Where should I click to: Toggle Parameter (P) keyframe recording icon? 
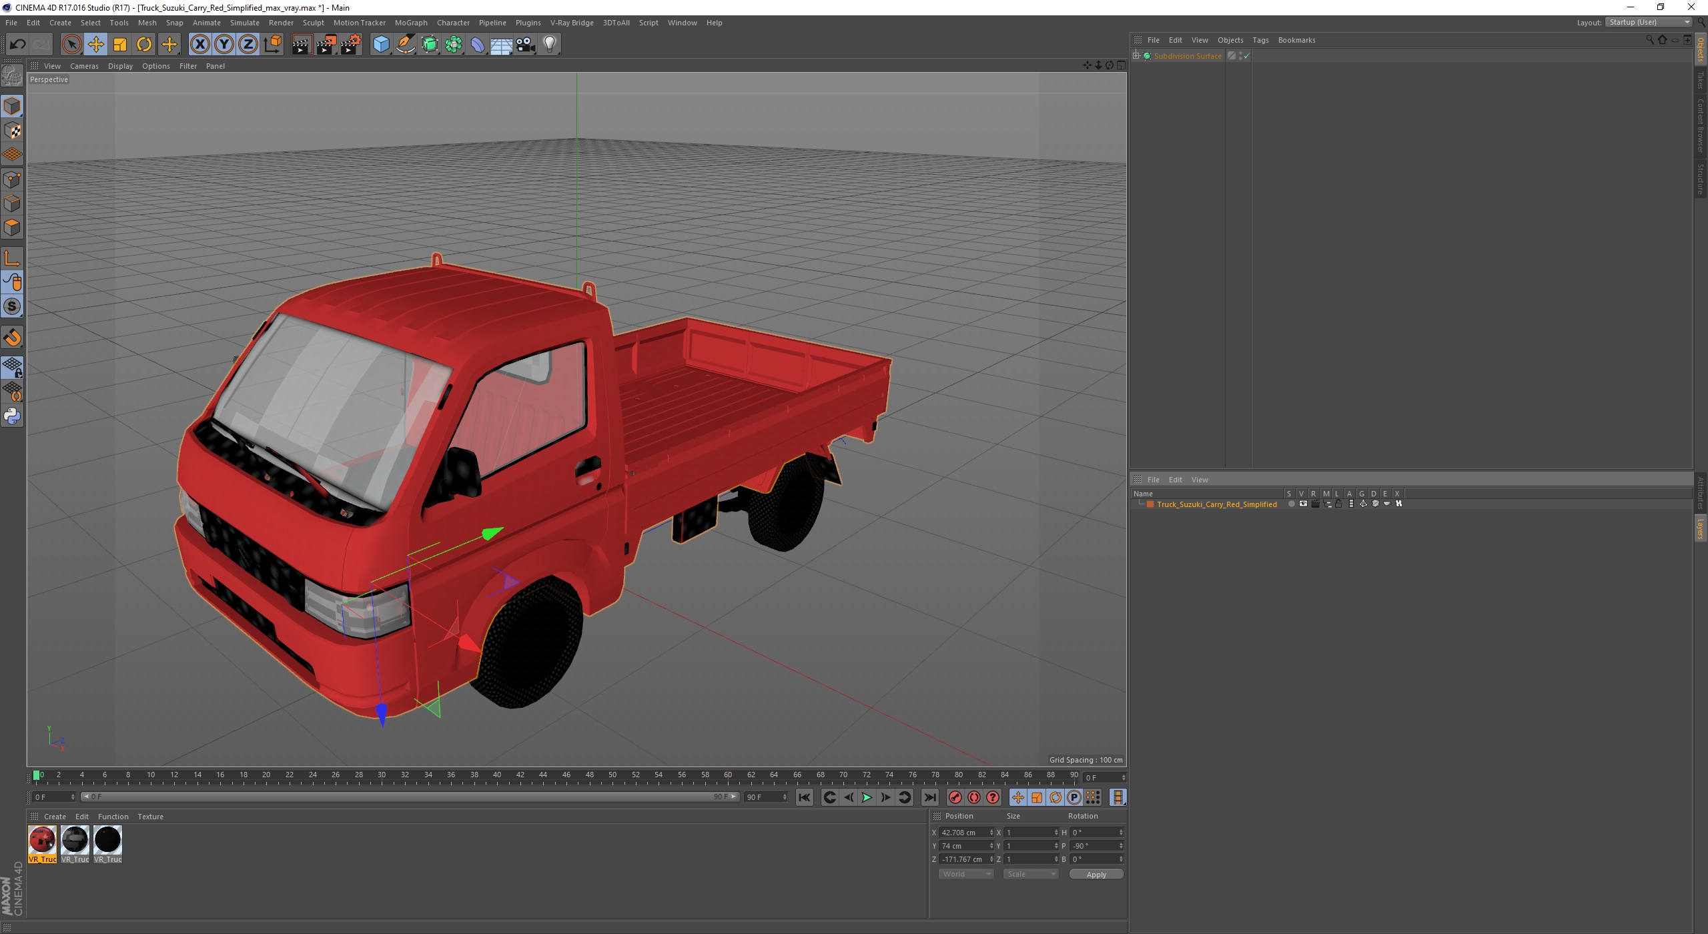(x=1074, y=797)
